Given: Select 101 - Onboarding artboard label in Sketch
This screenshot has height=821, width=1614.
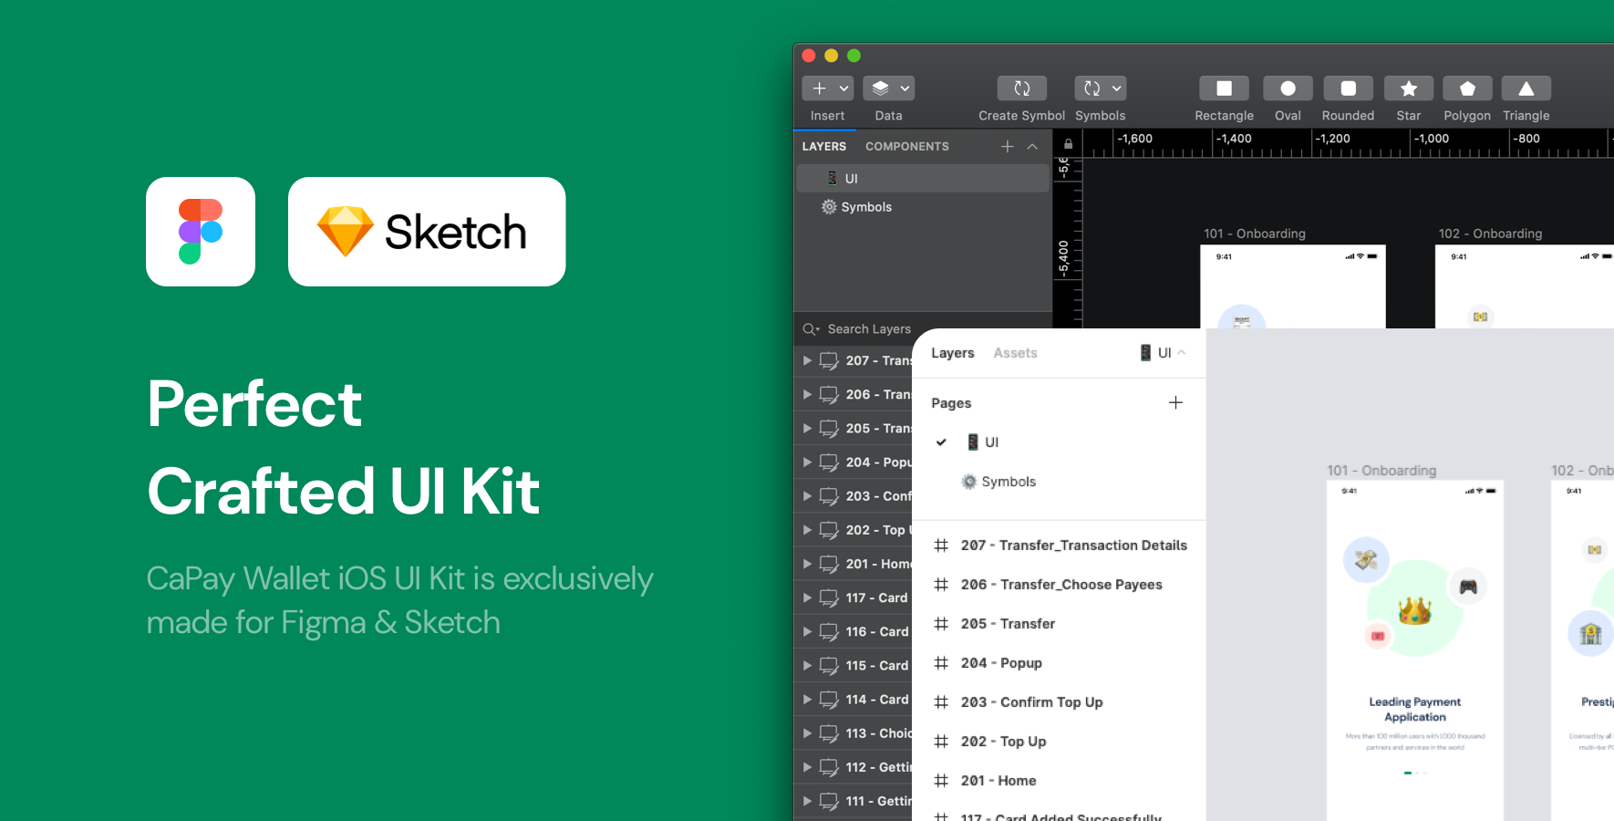Looking at the screenshot, I should (x=1255, y=234).
